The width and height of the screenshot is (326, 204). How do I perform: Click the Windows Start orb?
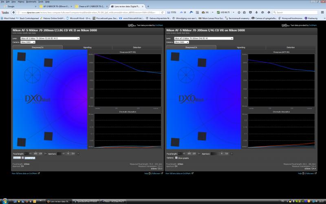click(x=4, y=201)
